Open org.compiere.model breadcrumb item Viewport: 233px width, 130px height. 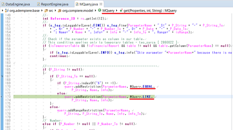click(78, 11)
